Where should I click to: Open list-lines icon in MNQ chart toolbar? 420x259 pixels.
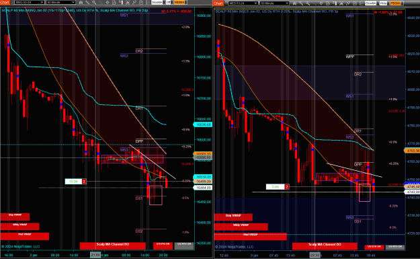tap(148, 3)
